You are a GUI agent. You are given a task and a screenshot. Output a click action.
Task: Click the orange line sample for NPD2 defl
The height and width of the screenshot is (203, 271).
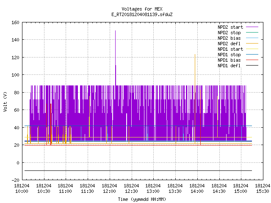coord(252,43)
